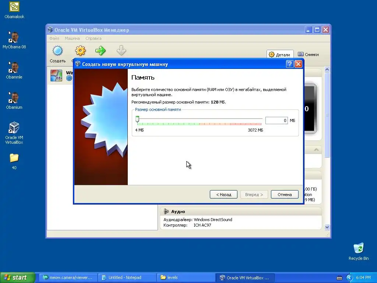Switch to the Снимки tab
The height and width of the screenshot is (283, 377).
[308, 55]
